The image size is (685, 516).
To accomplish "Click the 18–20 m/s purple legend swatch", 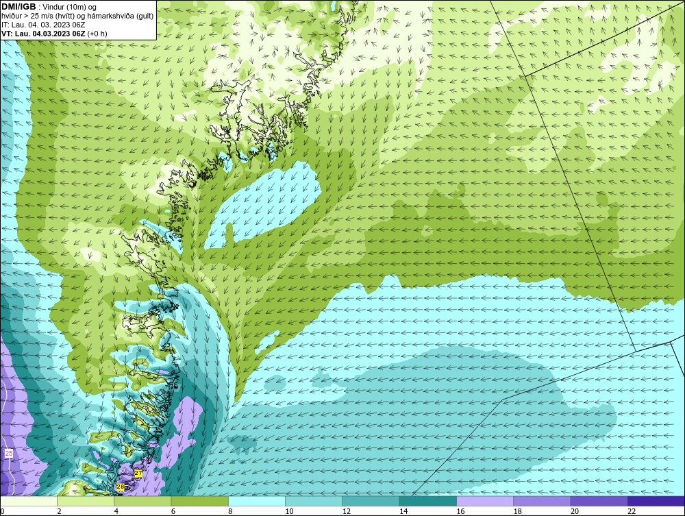I will (542, 501).
